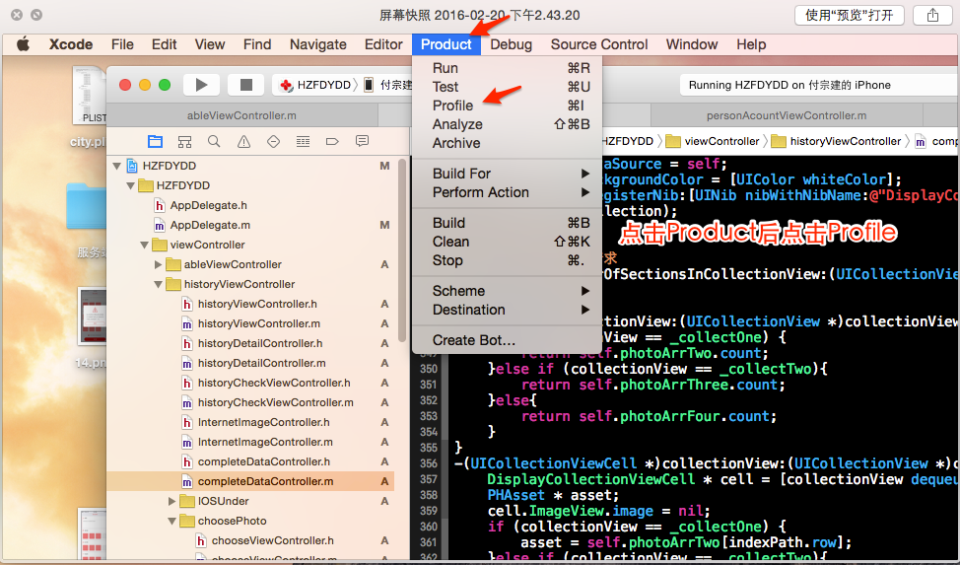Collapse the historyViewController group
The image size is (960, 565).
(x=158, y=284)
